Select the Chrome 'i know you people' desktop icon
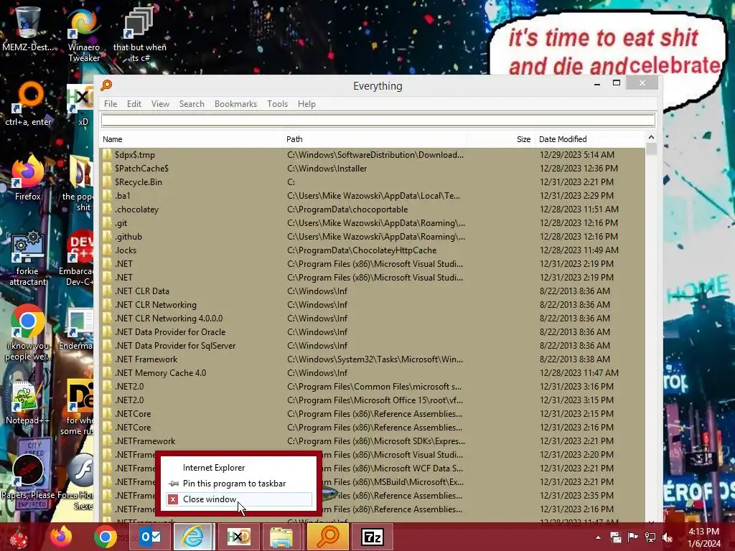This screenshot has height=551, width=735. pyautogui.click(x=28, y=333)
